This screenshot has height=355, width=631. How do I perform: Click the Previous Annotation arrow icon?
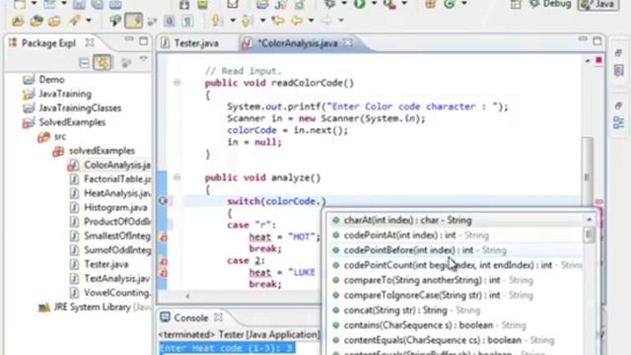tap(246, 20)
